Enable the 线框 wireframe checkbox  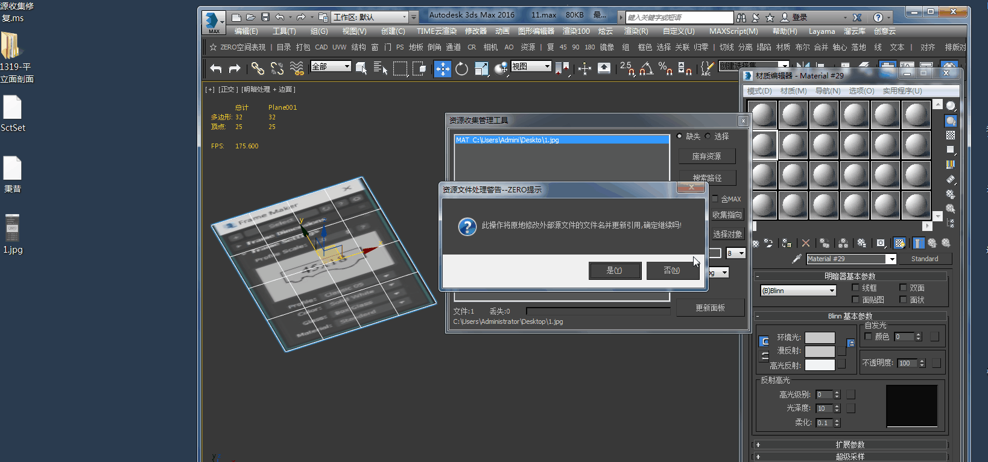[x=855, y=288]
